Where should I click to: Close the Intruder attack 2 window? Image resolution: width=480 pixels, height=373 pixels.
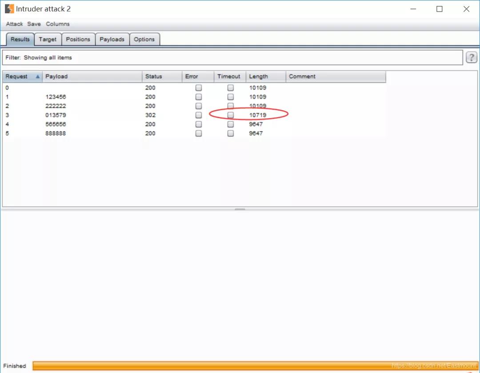(x=466, y=9)
